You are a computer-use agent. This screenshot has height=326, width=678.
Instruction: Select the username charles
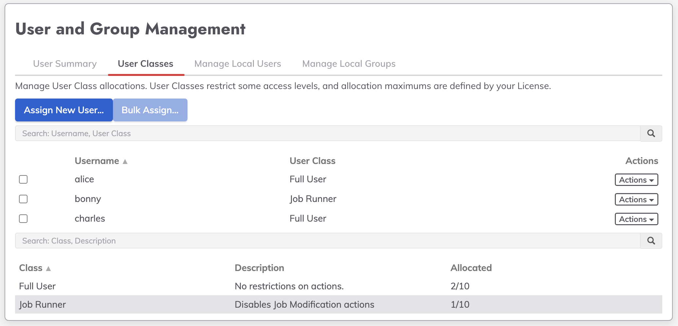90,219
